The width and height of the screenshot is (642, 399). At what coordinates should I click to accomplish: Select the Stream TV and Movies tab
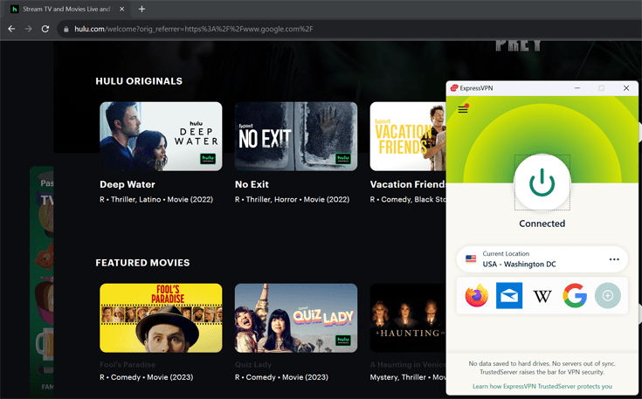click(67, 9)
